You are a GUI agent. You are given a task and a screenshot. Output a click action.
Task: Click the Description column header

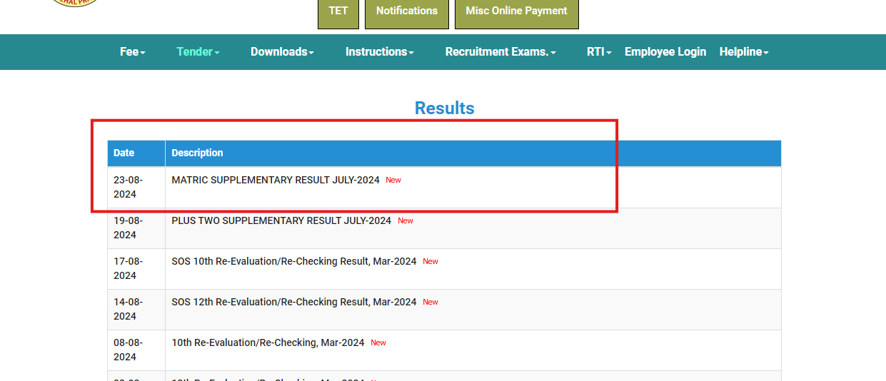[x=473, y=153]
